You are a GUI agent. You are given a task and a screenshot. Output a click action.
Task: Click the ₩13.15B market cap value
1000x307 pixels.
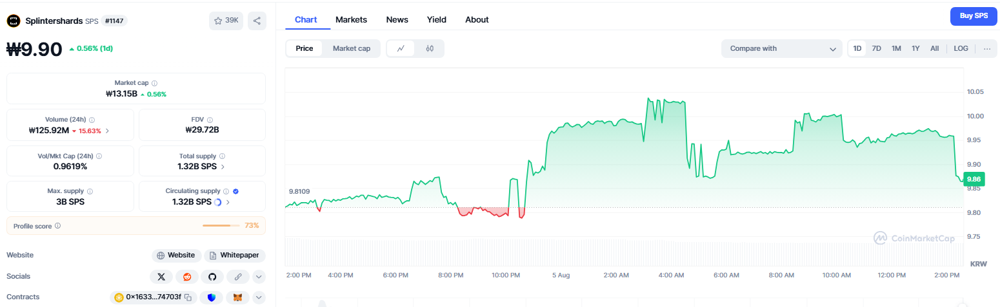[x=121, y=94]
